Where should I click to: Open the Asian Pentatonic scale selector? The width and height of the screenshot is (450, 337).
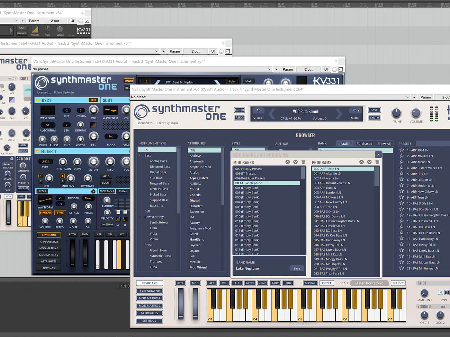tap(369, 283)
